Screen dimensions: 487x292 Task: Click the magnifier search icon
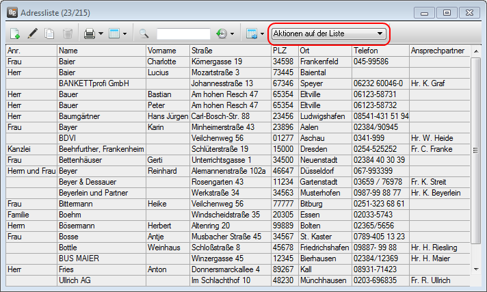144,33
